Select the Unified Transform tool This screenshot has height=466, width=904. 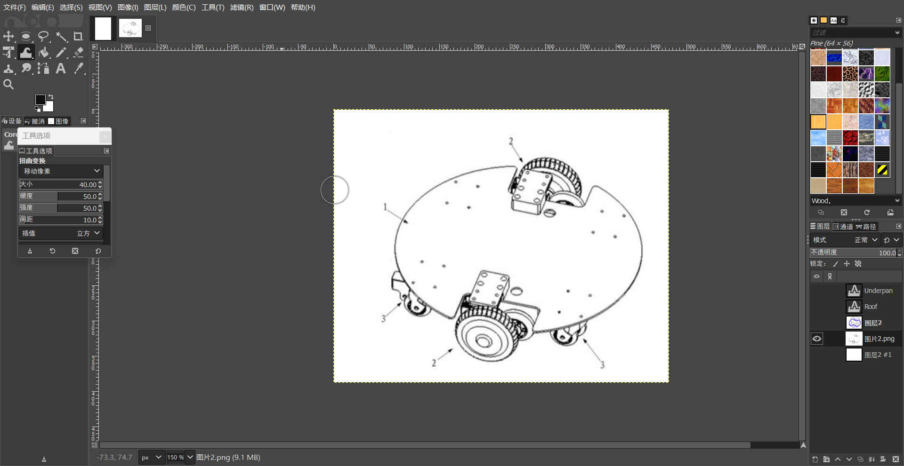pyautogui.click(x=8, y=52)
